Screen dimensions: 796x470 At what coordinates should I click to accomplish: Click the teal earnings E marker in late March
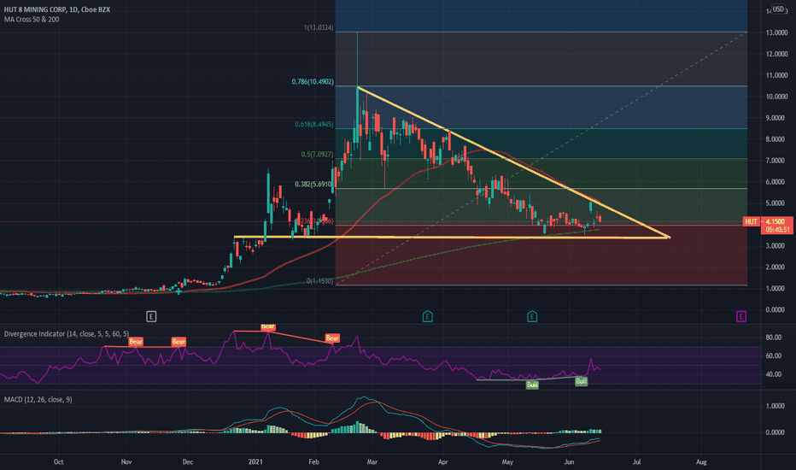coord(427,316)
